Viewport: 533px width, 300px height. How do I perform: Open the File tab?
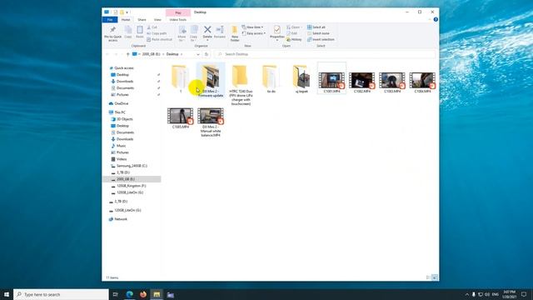point(110,20)
